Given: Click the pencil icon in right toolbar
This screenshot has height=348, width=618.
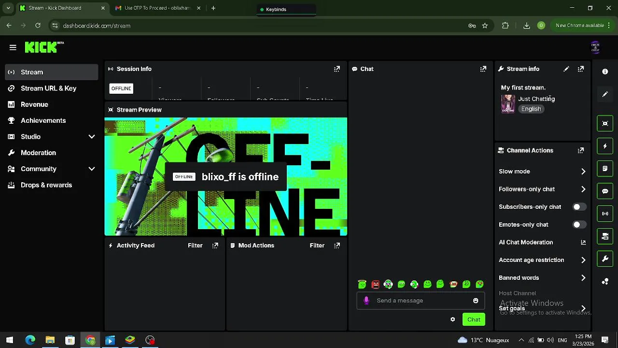Looking at the screenshot, I should coord(605,94).
